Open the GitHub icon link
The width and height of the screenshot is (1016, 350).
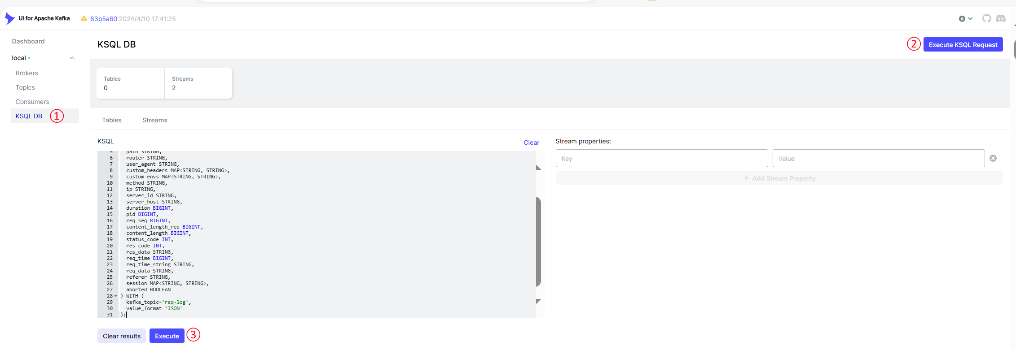pos(986,18)
